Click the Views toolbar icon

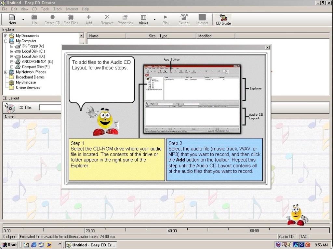[x=143, y=19]
